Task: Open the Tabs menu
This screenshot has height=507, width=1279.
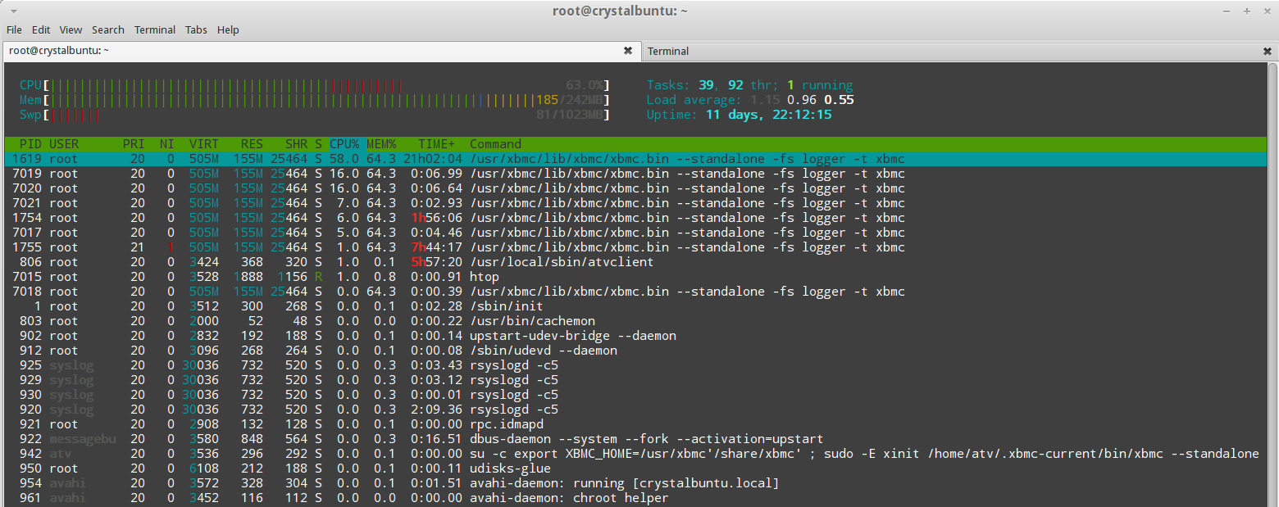Action: (196, 29)
